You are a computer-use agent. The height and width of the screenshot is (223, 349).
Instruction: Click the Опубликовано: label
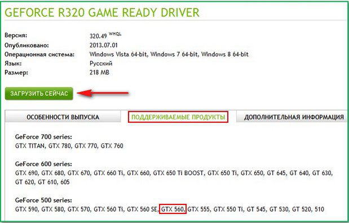[26, 46]
